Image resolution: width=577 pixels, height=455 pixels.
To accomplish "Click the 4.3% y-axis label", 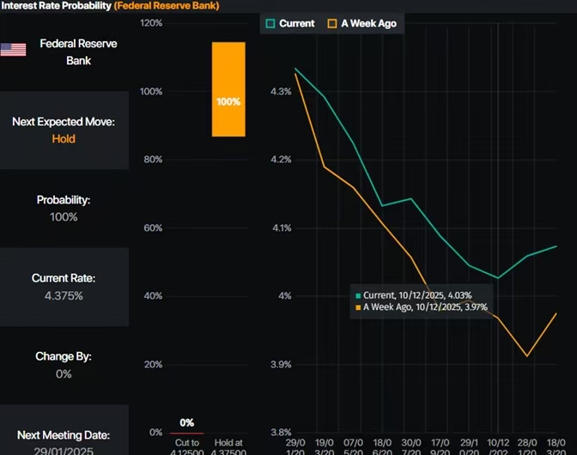I will coord(281,92).
